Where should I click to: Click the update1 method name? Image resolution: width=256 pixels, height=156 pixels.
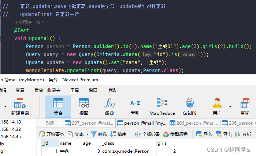point(39,38)
